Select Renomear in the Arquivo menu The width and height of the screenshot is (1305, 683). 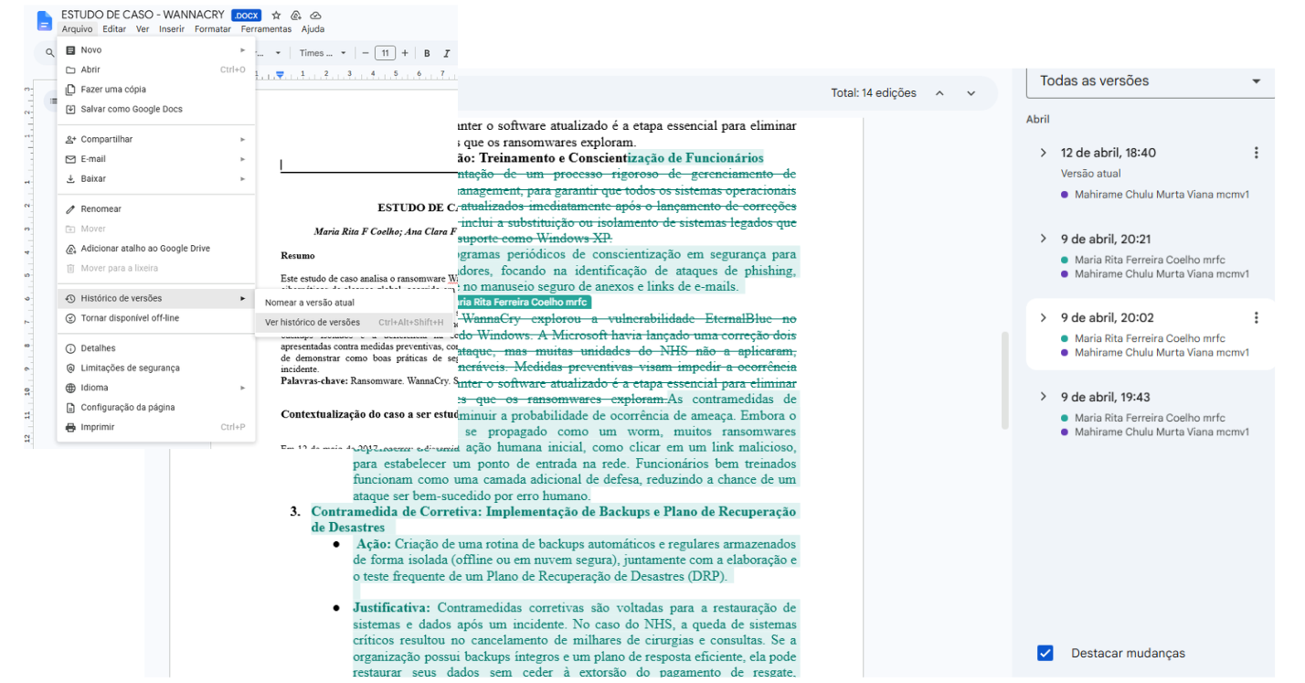coord(156,209)
